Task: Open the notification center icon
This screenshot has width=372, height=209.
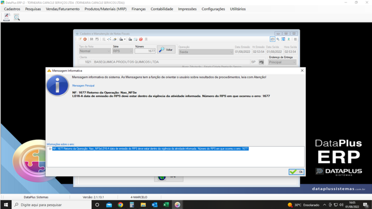Action: 365,205
